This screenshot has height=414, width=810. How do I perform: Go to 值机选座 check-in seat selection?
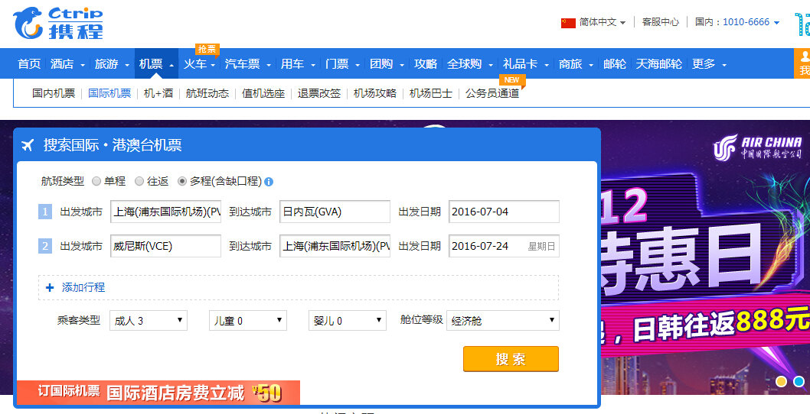(x=263, y=93)
